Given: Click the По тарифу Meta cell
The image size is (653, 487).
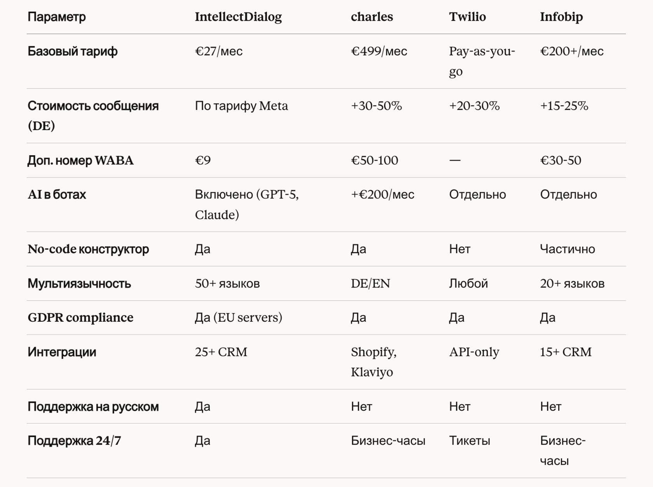Looking at the screenshot, I should click(x=241, y=106).
